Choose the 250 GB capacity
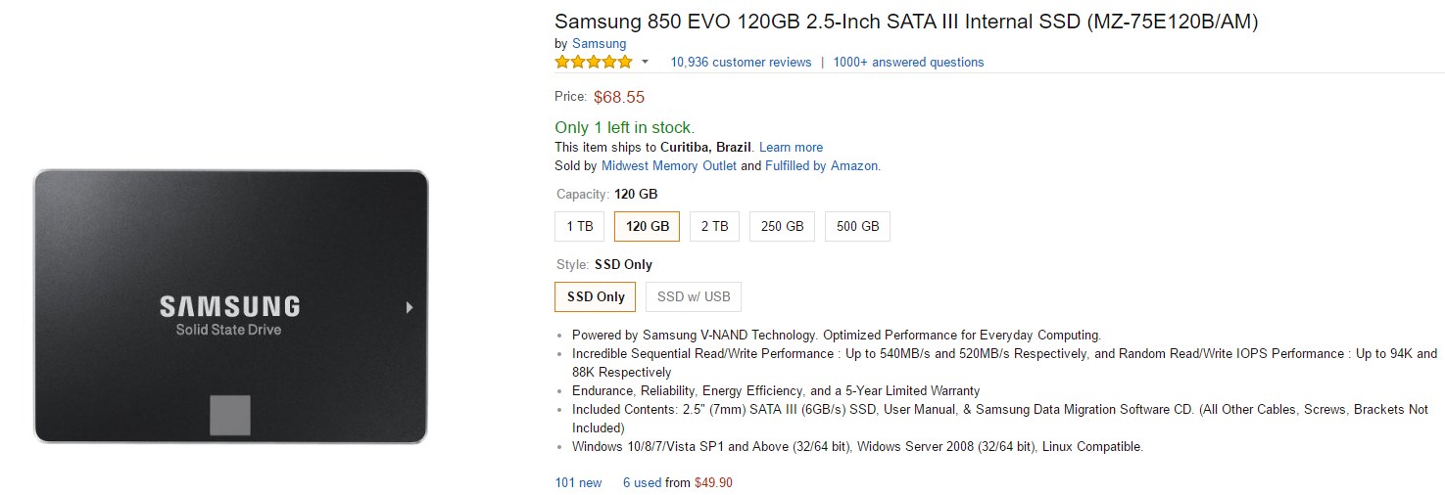Image resolution: width=1445 pixels, height=495 pixels. tap(782, 226)
